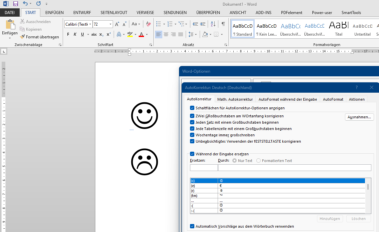The width and height of the screenshot is (379, 232).
Task: Apply yellow text highlight color
Action: pos(130,34)
